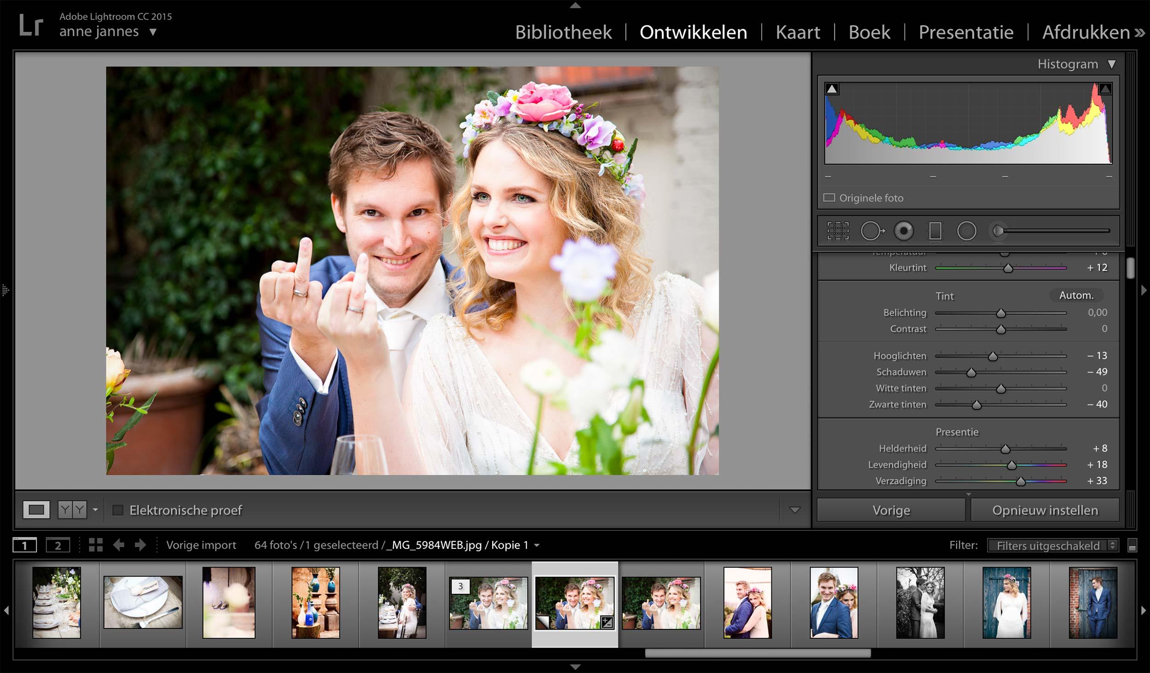Open the Presentatie module
This screenshot has width=1150, height=673.
point(966,32)
